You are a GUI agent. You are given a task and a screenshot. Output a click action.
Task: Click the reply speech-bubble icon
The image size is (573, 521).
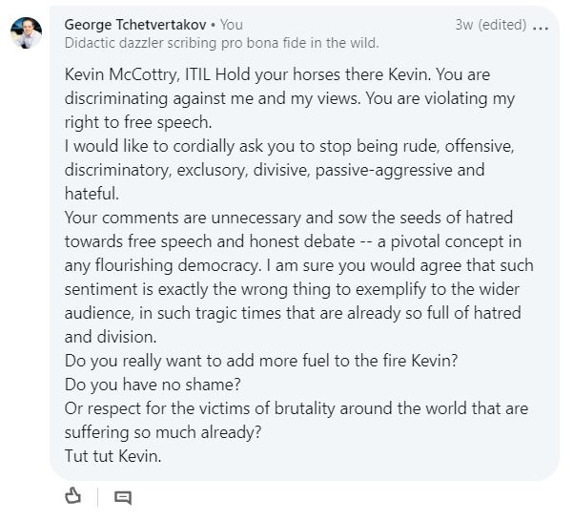pos(122,497)
